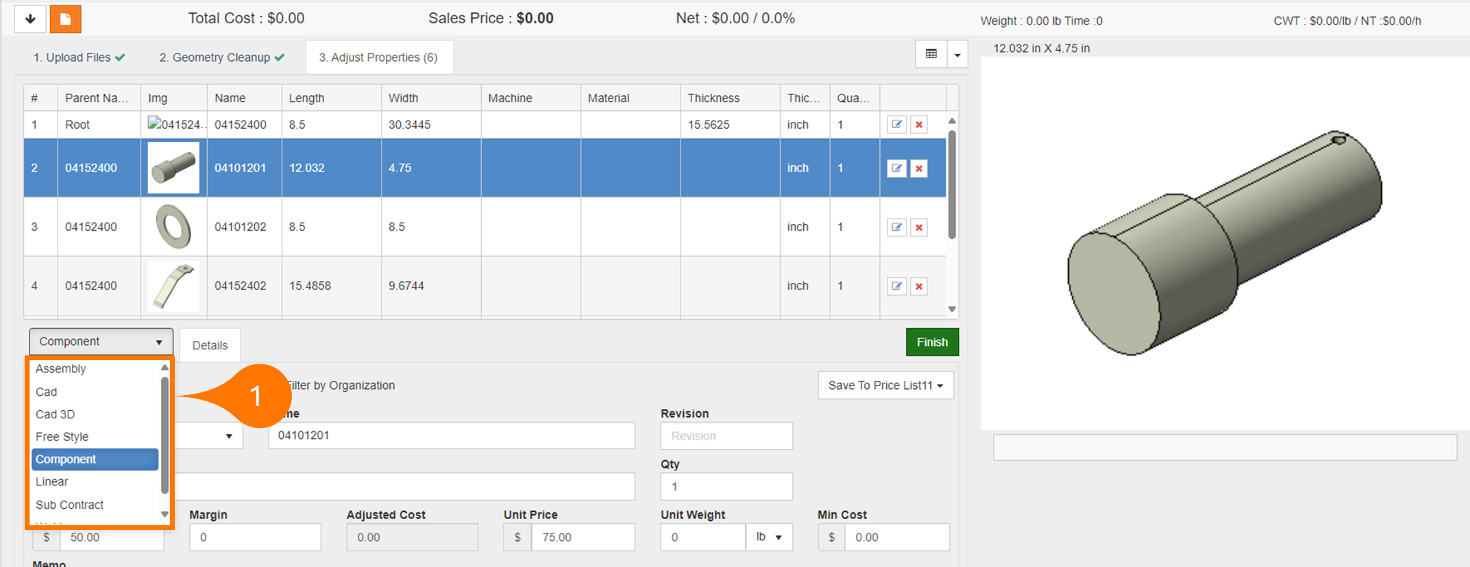
Task: Pick Cad 3D in the dropdown list
Action: pyautogui.click(x=56, y=414)
